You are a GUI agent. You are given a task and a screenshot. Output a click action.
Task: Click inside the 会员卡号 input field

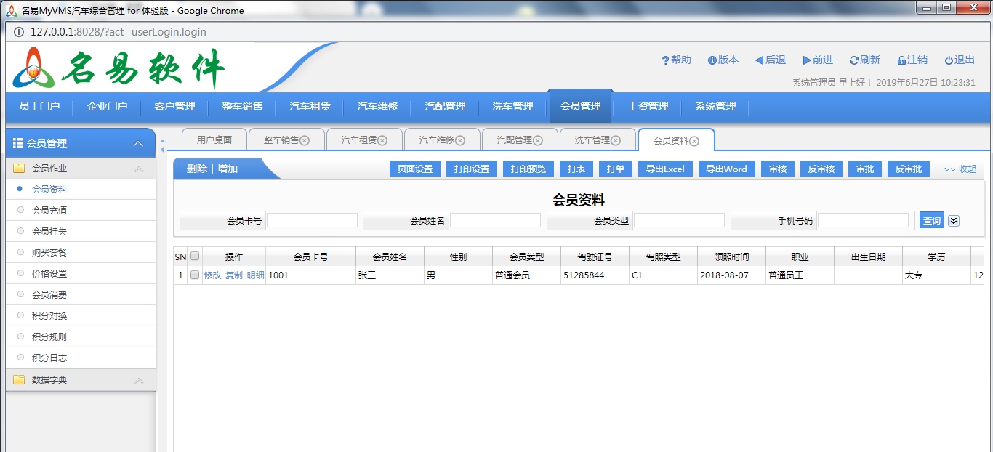coord(313,219)
